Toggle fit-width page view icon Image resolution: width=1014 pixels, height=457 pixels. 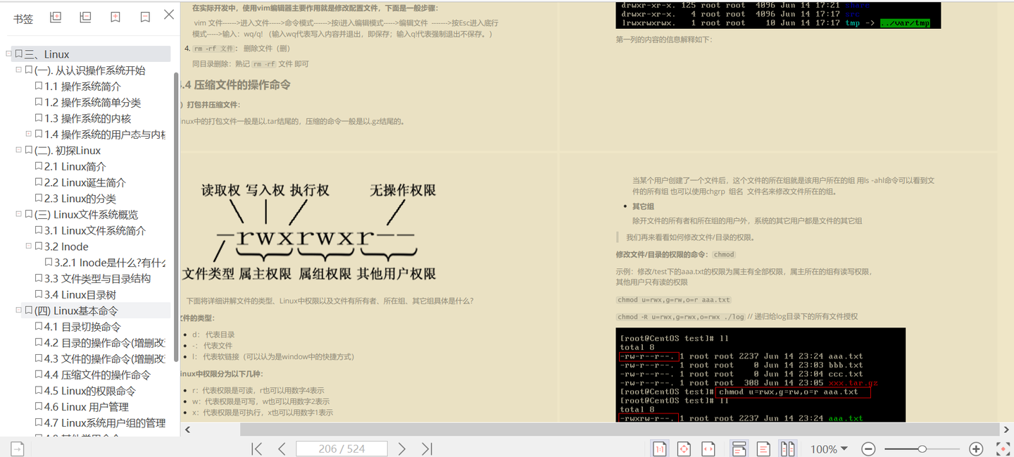coord(709,449)
